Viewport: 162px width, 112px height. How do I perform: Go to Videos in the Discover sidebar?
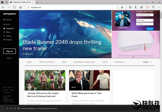click(9, 36)
